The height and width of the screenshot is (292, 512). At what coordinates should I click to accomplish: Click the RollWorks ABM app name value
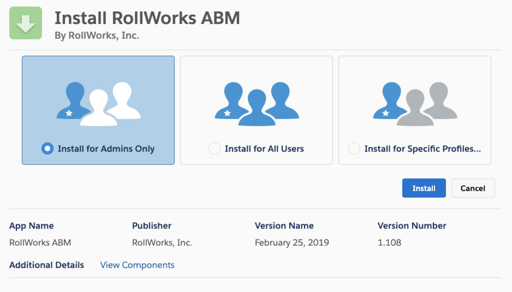coord(40,243)
